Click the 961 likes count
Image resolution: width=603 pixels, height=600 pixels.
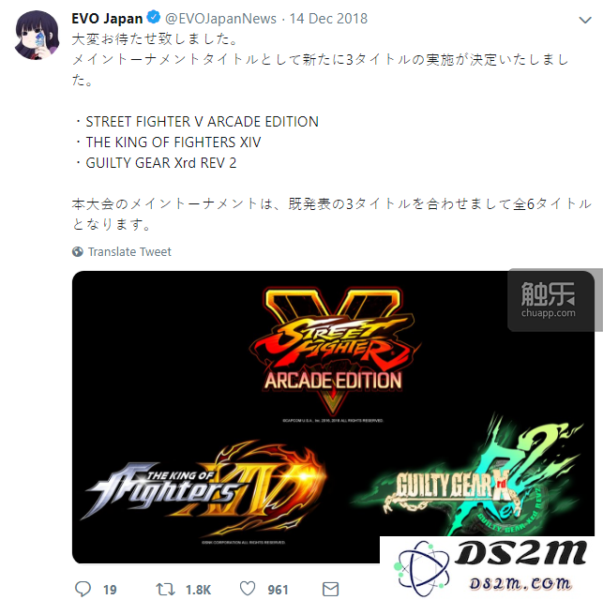click(278, 590)
